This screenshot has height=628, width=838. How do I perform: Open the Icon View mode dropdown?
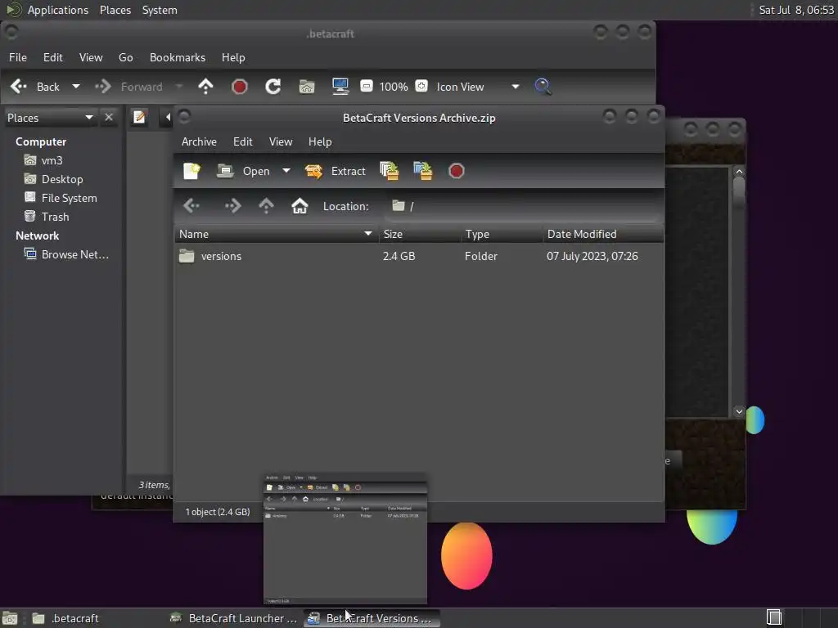point(477,87)
